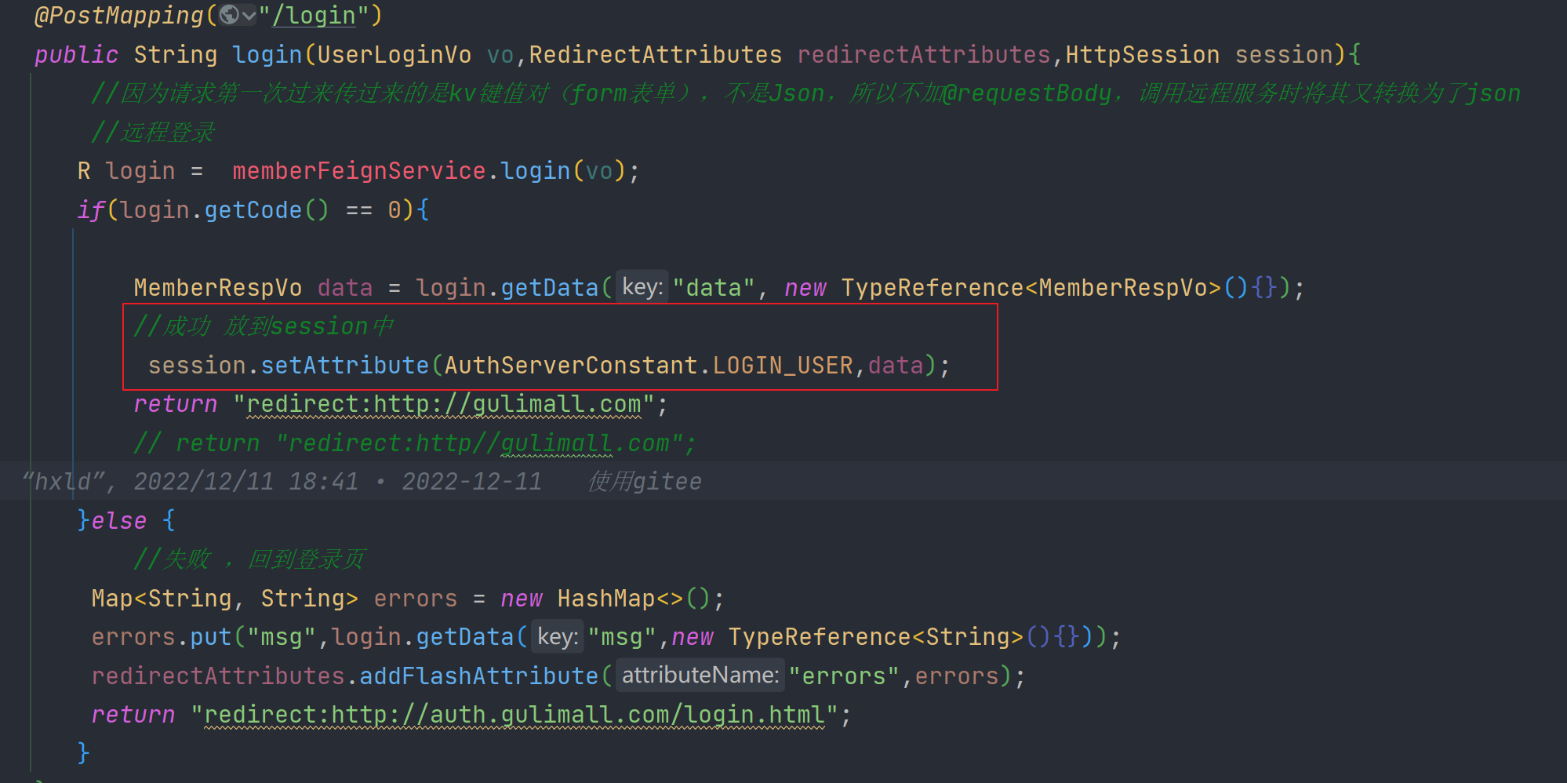Viewport: 1567px width, 783px height.
Task: Click the 'key:' hint before "data"
Action: [x=642, y=287]
